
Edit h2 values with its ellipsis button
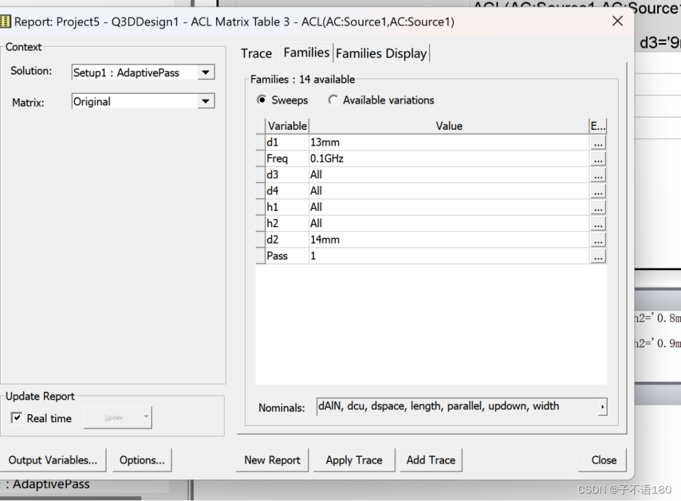[597, 223]
